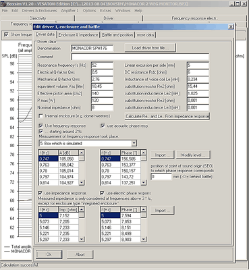Confirm the dialog with Ok button
This screenshot has width=249, height=270.
[49, 254]
